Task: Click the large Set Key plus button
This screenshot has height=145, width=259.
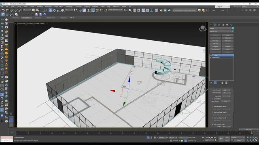Action: pyautogui.click(x=221, y=139)
